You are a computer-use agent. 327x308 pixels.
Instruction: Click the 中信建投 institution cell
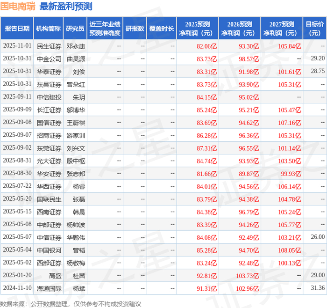coord(49,97)
